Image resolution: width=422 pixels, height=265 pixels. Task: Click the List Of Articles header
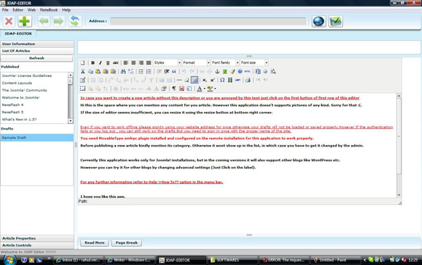[37, 51]
